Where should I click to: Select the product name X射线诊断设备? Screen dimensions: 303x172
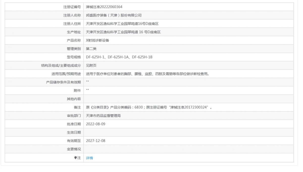tap(97, 40)
